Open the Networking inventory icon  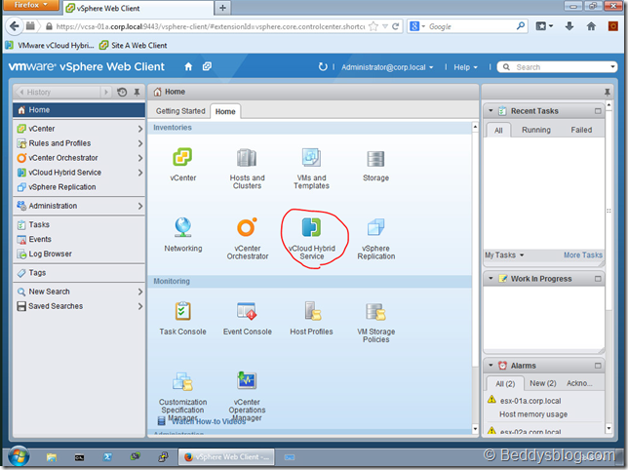182,227
